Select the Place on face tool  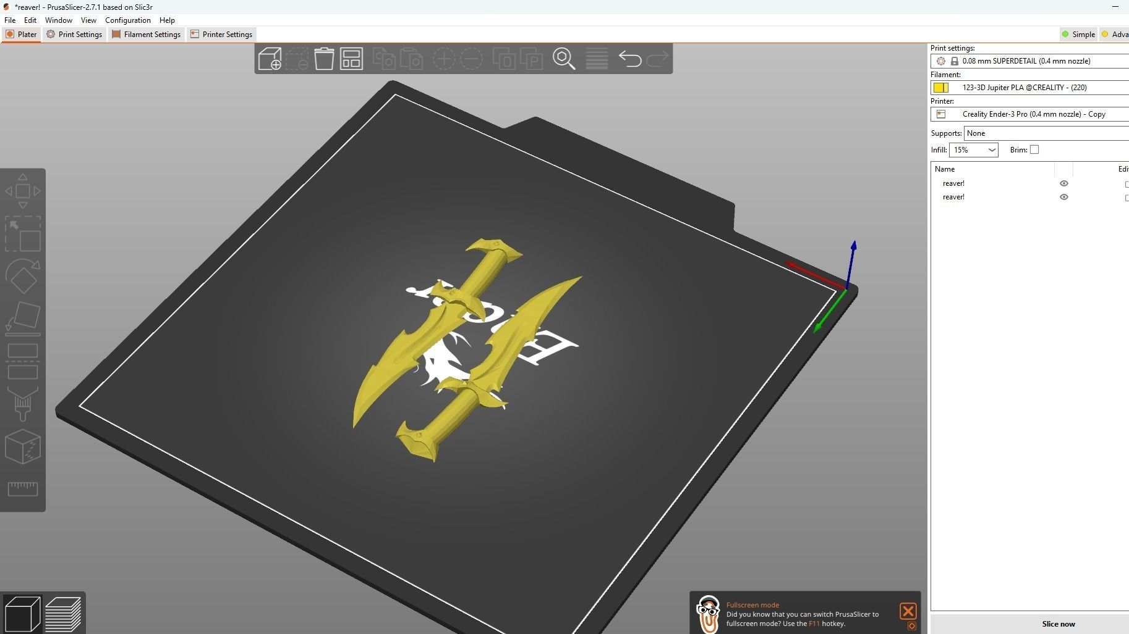23,319
